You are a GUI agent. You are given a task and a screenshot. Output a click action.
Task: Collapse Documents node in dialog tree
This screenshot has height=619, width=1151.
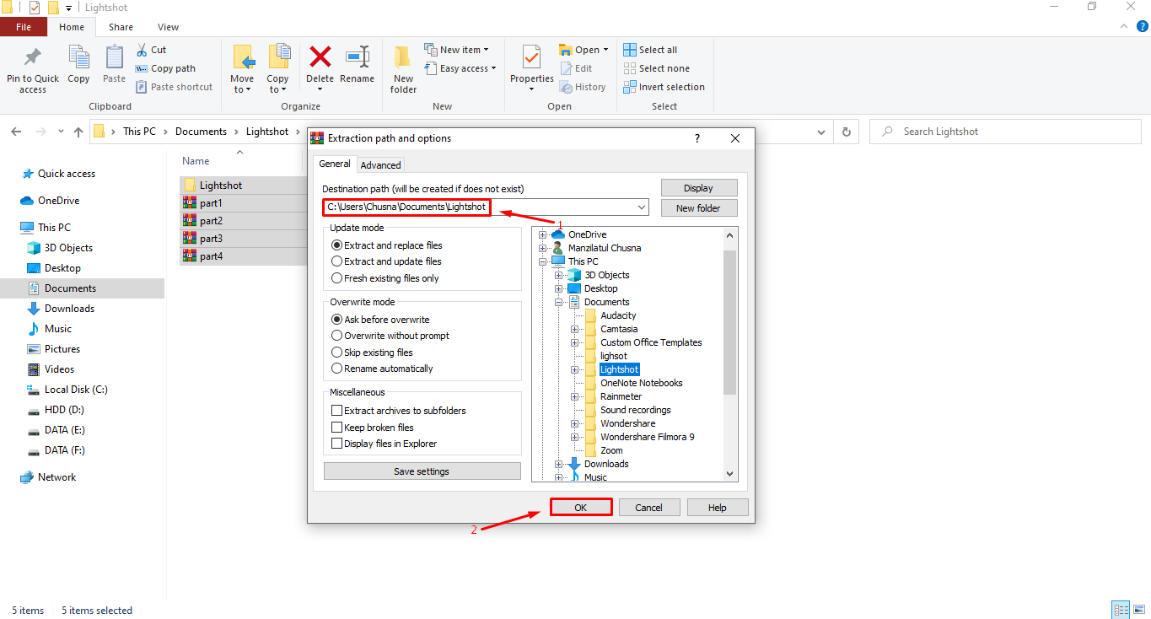558,302
